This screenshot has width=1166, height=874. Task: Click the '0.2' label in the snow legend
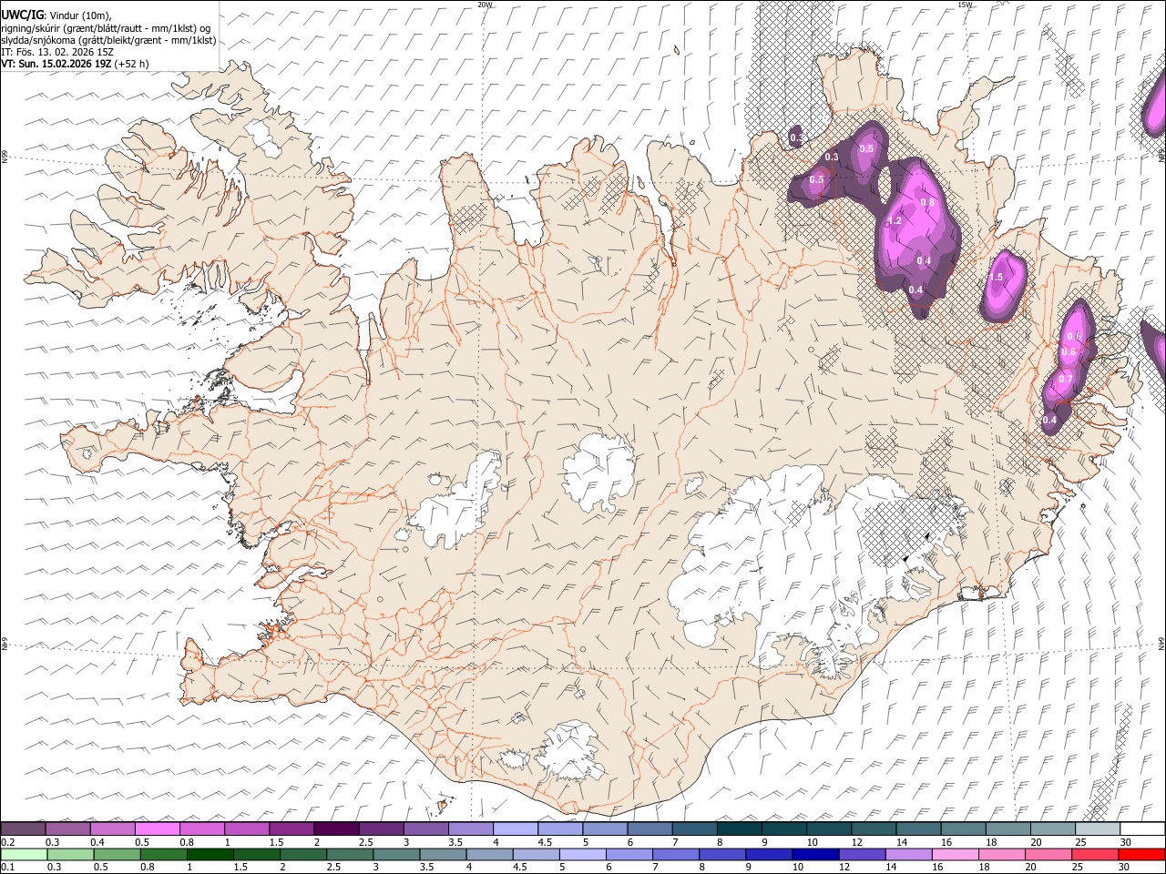tap(8, 842)
